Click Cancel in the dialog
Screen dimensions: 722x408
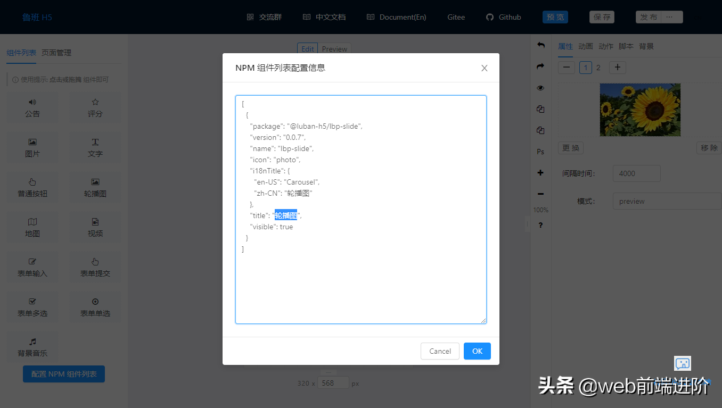pyautogui.click(x=440, y=351)
